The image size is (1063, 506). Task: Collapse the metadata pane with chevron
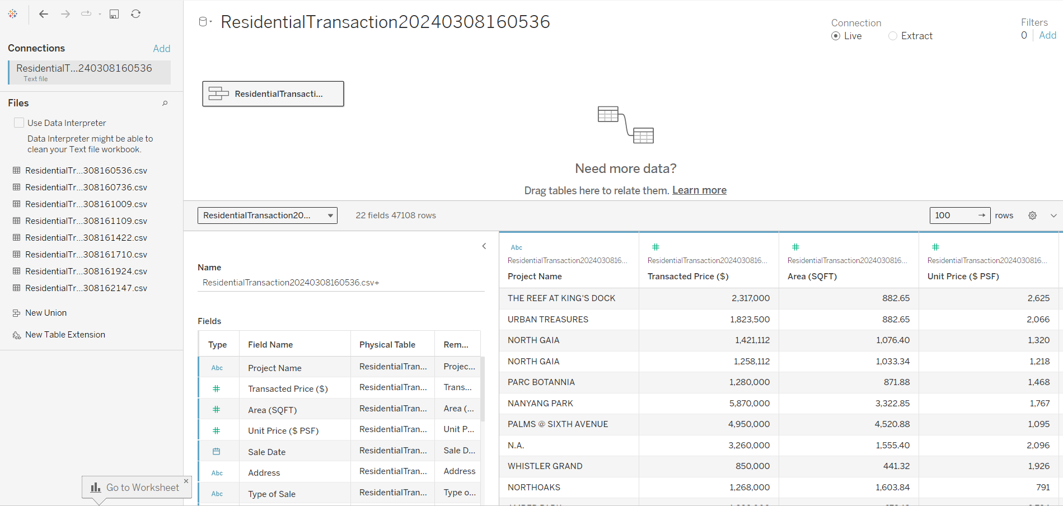(x=484, y=246)
